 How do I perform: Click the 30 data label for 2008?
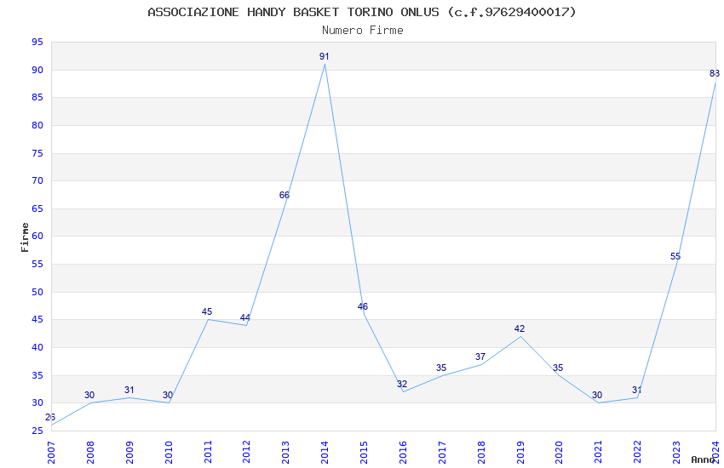click(x=89, y=395)
